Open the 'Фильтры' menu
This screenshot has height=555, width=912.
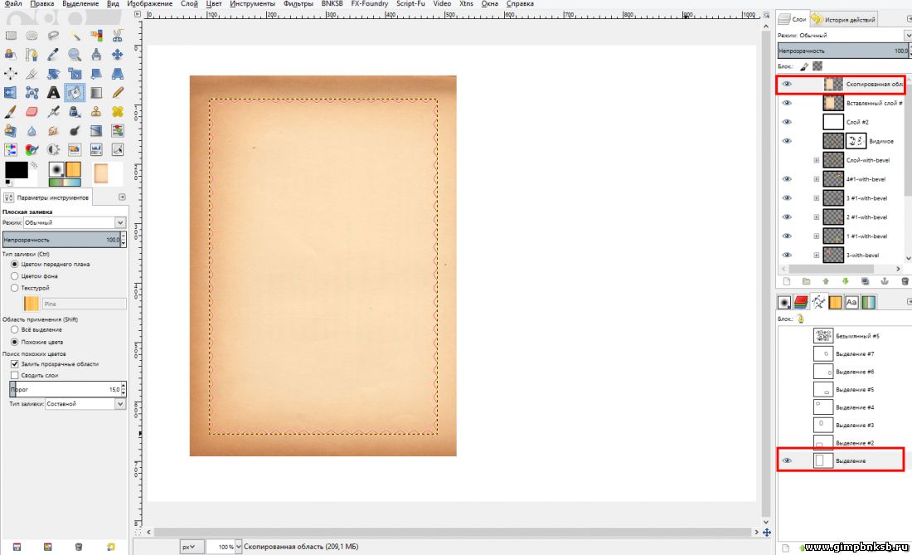pyautogui.click(x=298, y=3)
